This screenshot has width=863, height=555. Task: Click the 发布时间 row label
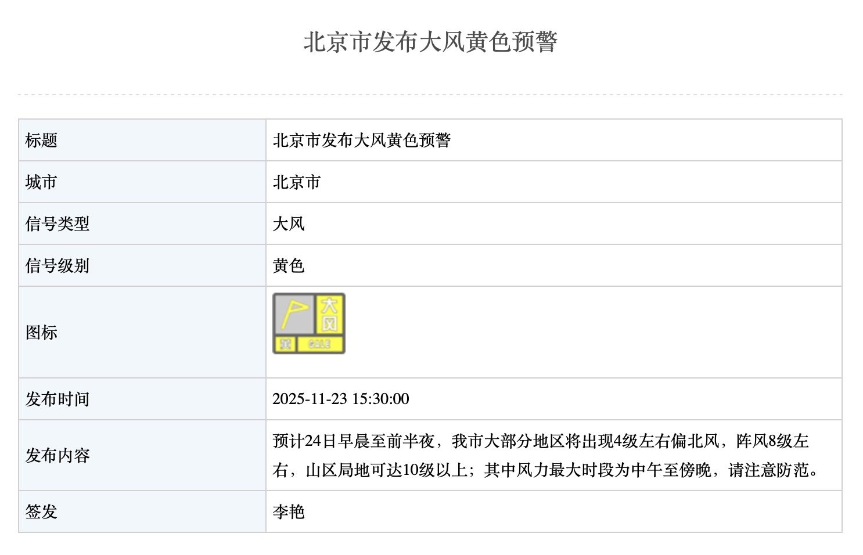coord(57,399)
